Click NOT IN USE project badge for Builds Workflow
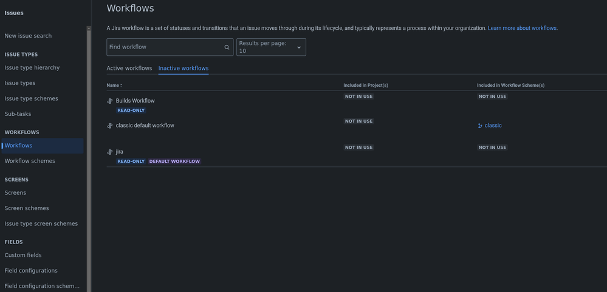 point(359,97)
